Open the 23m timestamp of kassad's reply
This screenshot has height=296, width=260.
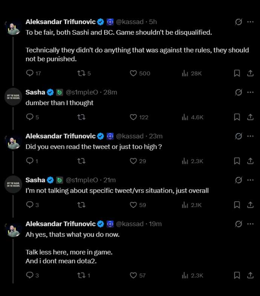[156, 136]
